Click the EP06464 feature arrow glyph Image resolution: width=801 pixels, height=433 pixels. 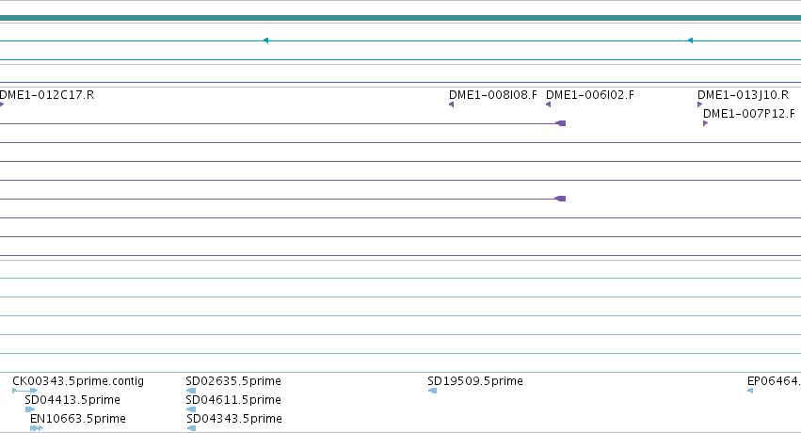point(750,391)
